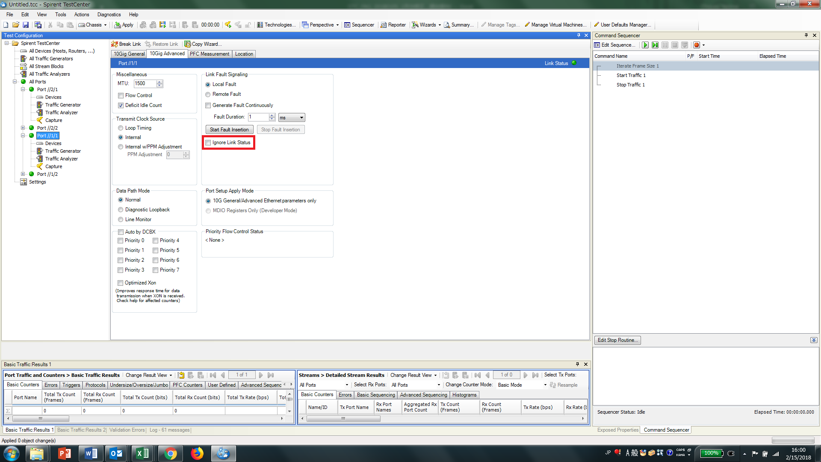
Task: Check Generate Fault Continuously
Action: (x=208, y=106)
